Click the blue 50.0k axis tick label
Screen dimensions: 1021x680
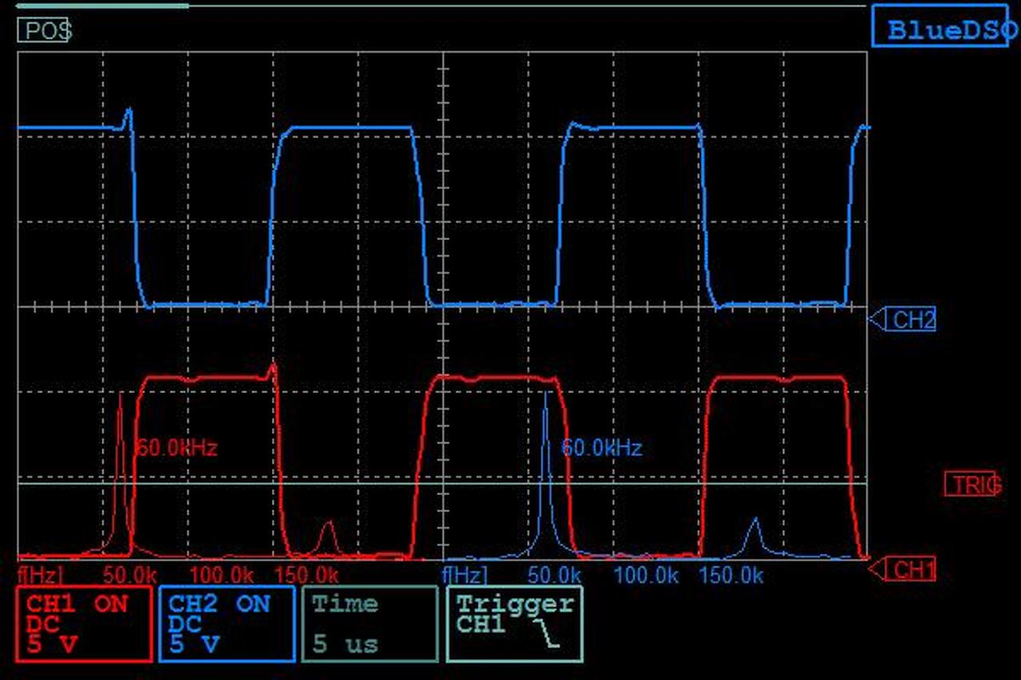pos(554,575)
